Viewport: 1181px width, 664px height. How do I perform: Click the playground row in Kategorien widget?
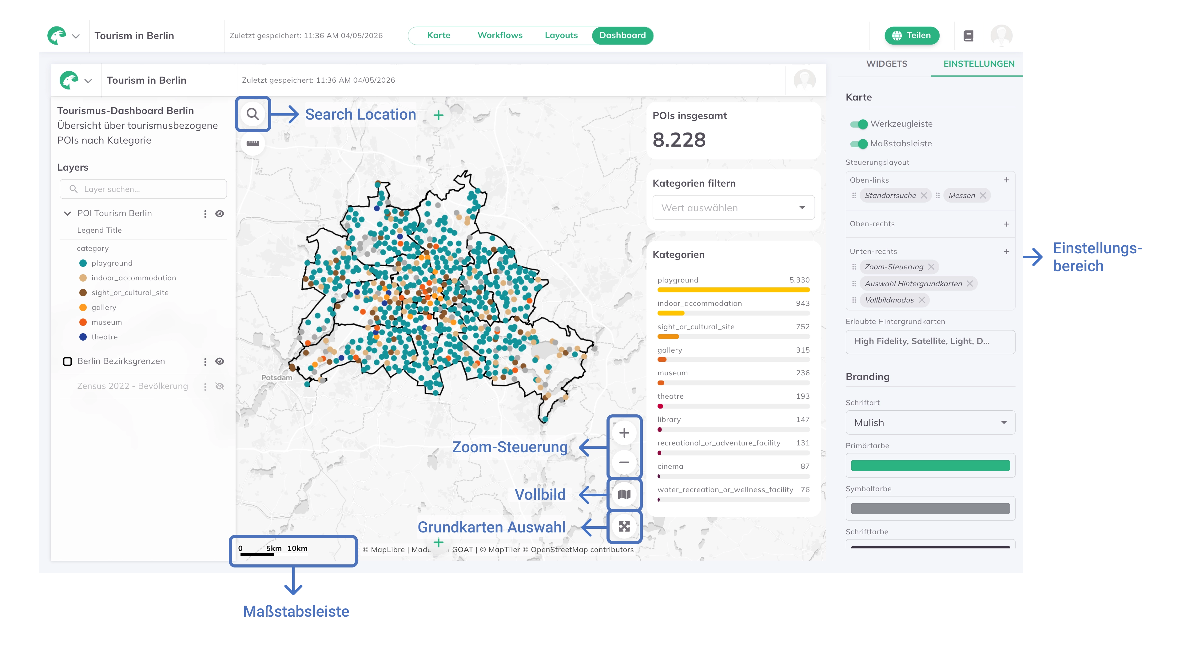pyautogui.click(x=733, y=284)
